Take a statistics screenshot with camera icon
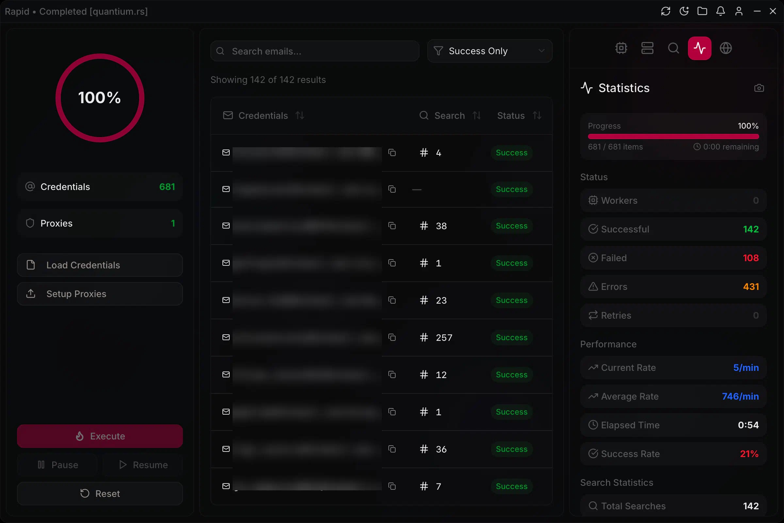This screenshot has height=523, width=784. (759, 88)
